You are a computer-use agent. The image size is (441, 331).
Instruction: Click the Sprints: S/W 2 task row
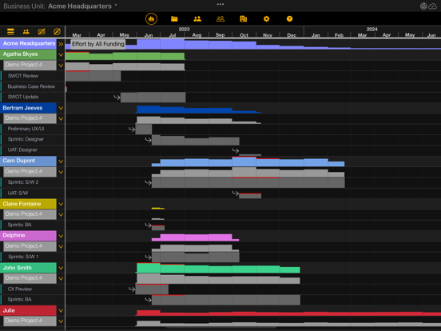coord(33,182)
